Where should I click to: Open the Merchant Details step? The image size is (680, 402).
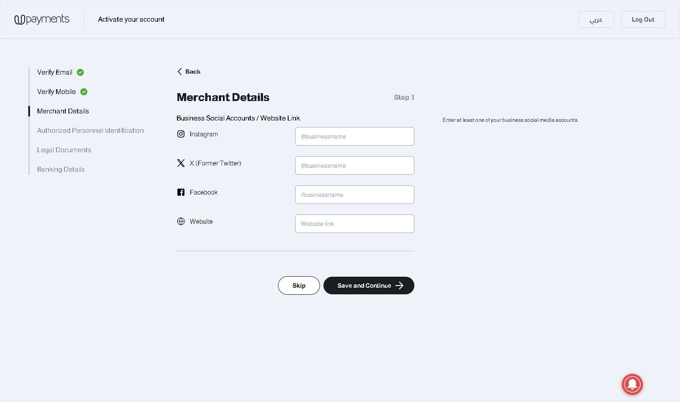click(63, 111)
